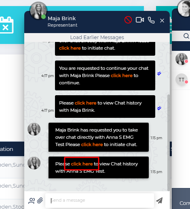
Task: Click the 'Send a message' input field
Action: pos(99,201)
